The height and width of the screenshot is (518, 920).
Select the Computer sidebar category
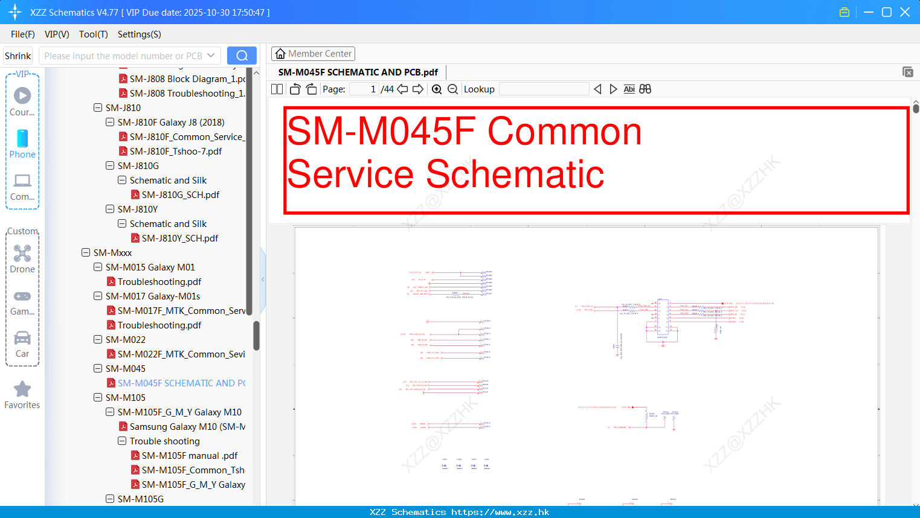click(x=22, y=187)
